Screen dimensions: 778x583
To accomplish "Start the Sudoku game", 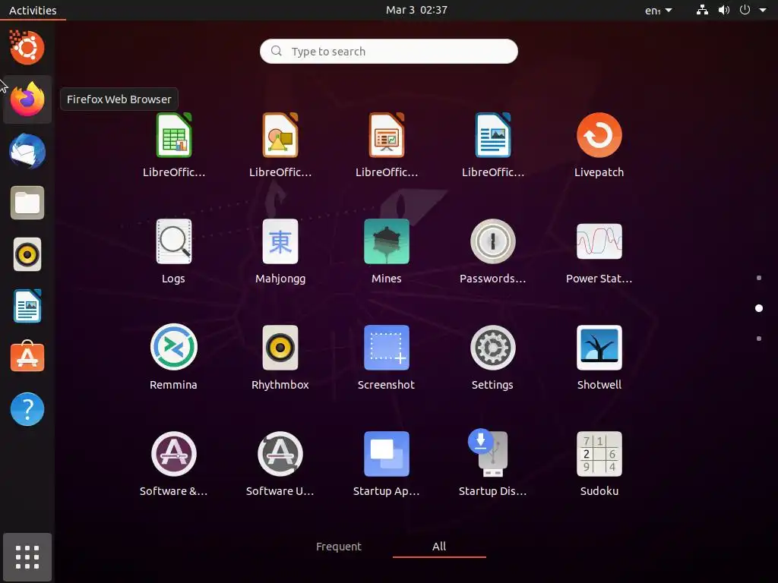I will pos(599,454).
